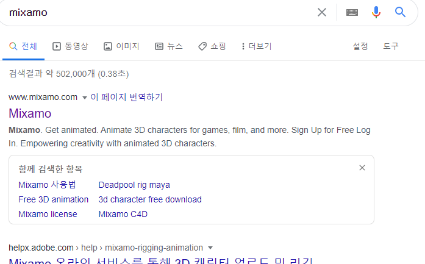This screenshot has height=264, width=425.
Task: Start voice search with the microphone icon
Action: (x=376, y=12)
